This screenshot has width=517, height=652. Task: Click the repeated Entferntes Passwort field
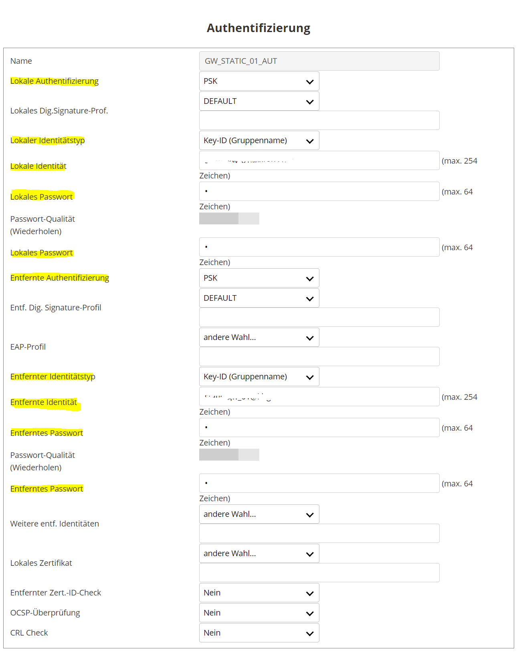pos(319,483)
